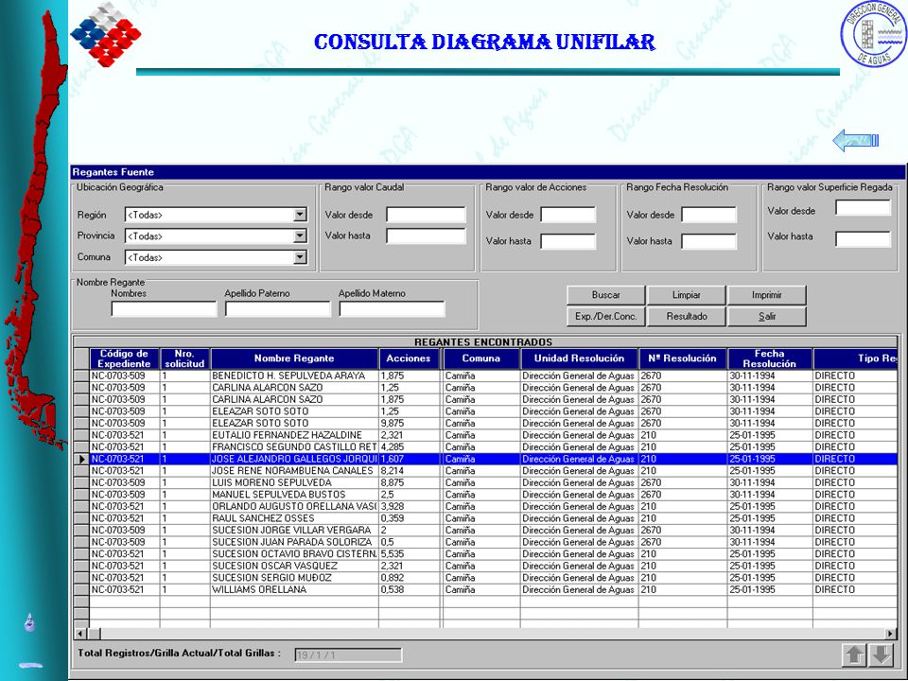Select row SUCESION OCTAVIO BRAVO CISTERN

(x=486, y=553)
